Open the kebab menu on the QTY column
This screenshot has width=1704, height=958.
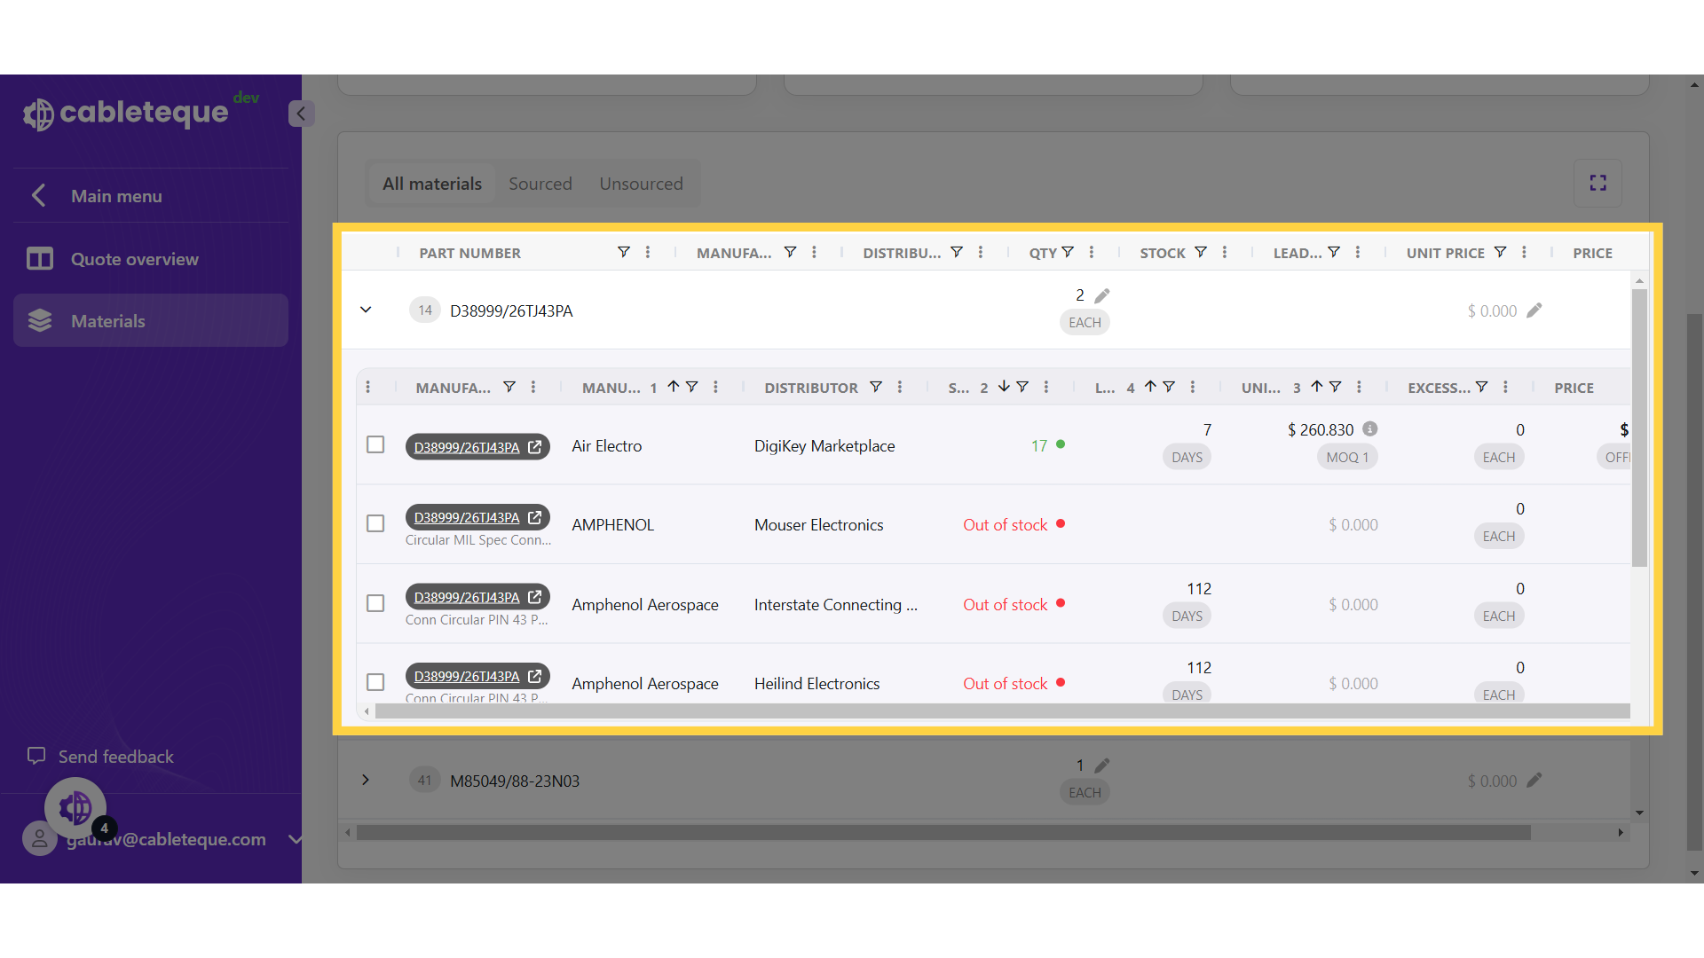click(1092, 252)
